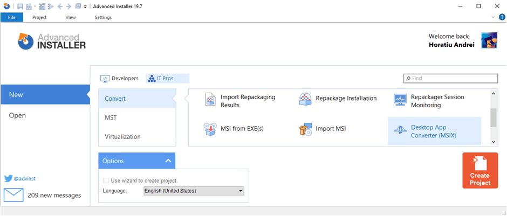Screen dimensions: 507x216
Task: Open the Build icon's dropdown arrow
Action: 35,6
